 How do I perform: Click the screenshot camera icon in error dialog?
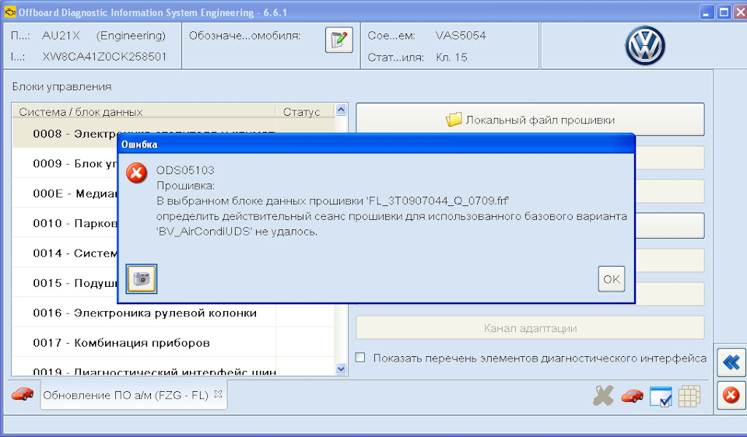click(x=142, y=279)
